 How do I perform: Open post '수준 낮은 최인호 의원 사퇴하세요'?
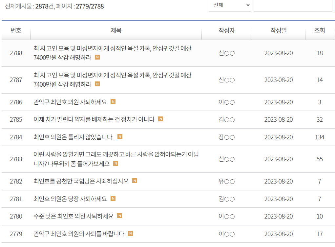pos(73,216)
